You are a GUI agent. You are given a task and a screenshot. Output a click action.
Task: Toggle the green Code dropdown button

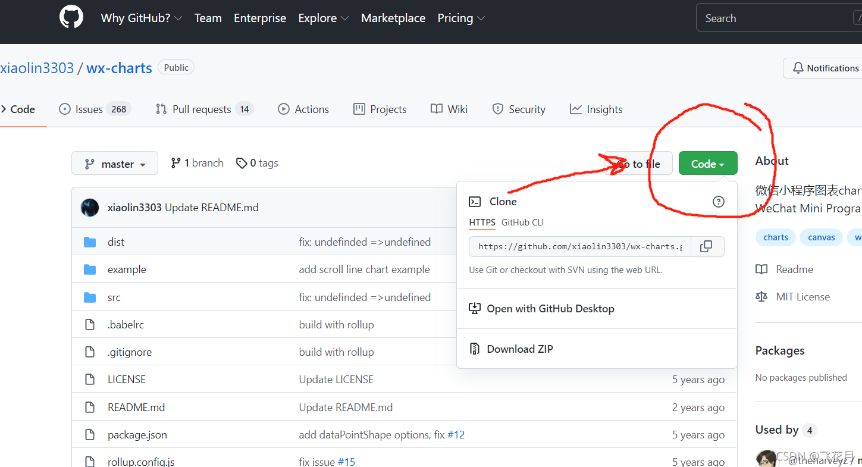pyautogui.click(x=708, y=164)
